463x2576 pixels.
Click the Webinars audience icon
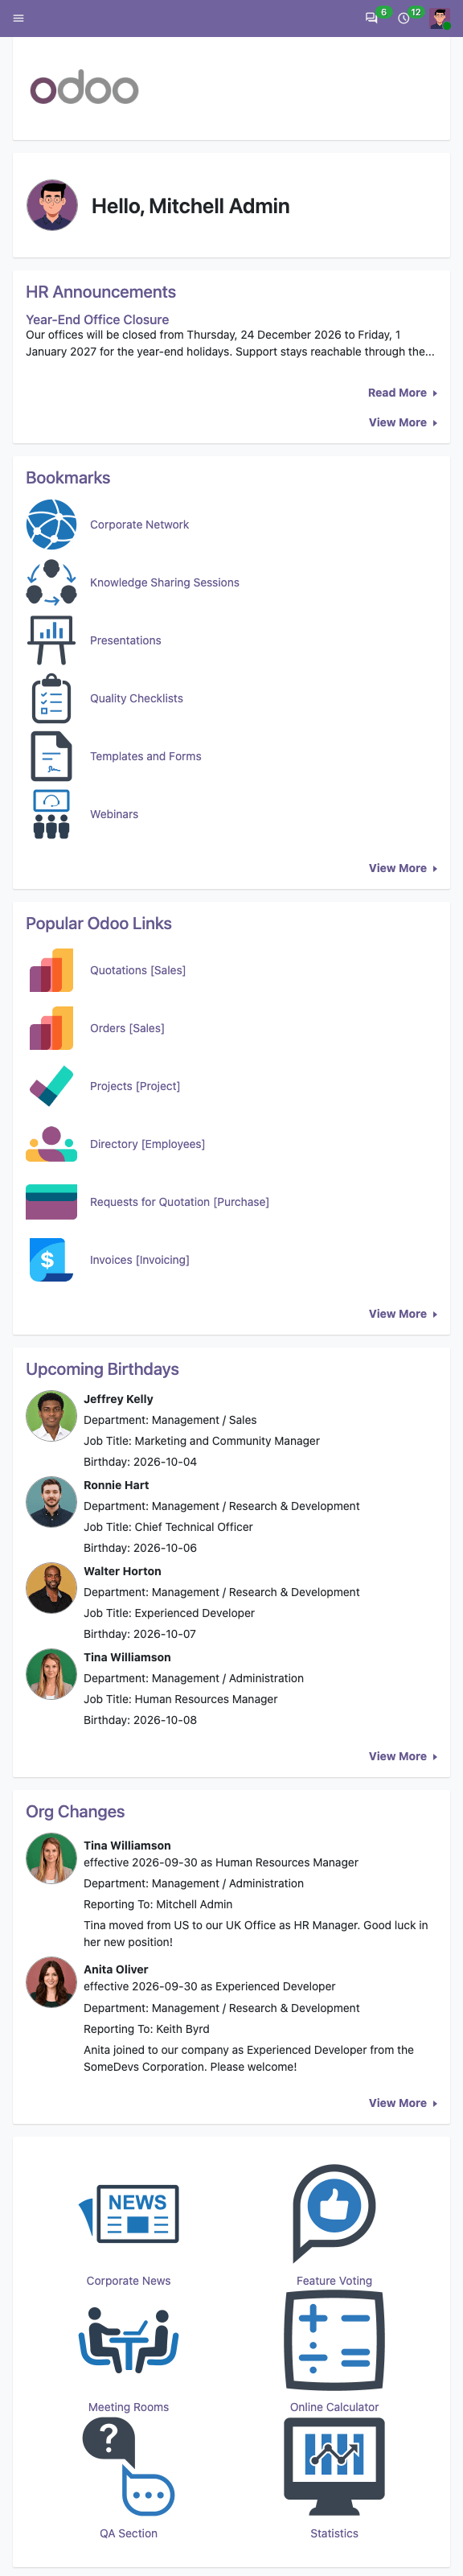[x=51, y=815]
